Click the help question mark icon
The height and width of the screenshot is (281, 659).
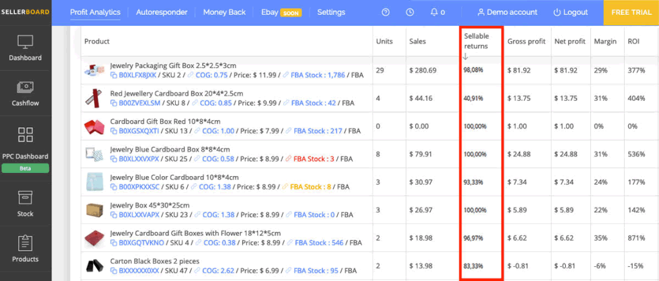[385, 12]
